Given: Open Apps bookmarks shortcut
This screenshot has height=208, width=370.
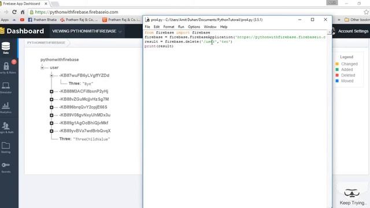Looking at the screenshot, I should coord(4,20).
